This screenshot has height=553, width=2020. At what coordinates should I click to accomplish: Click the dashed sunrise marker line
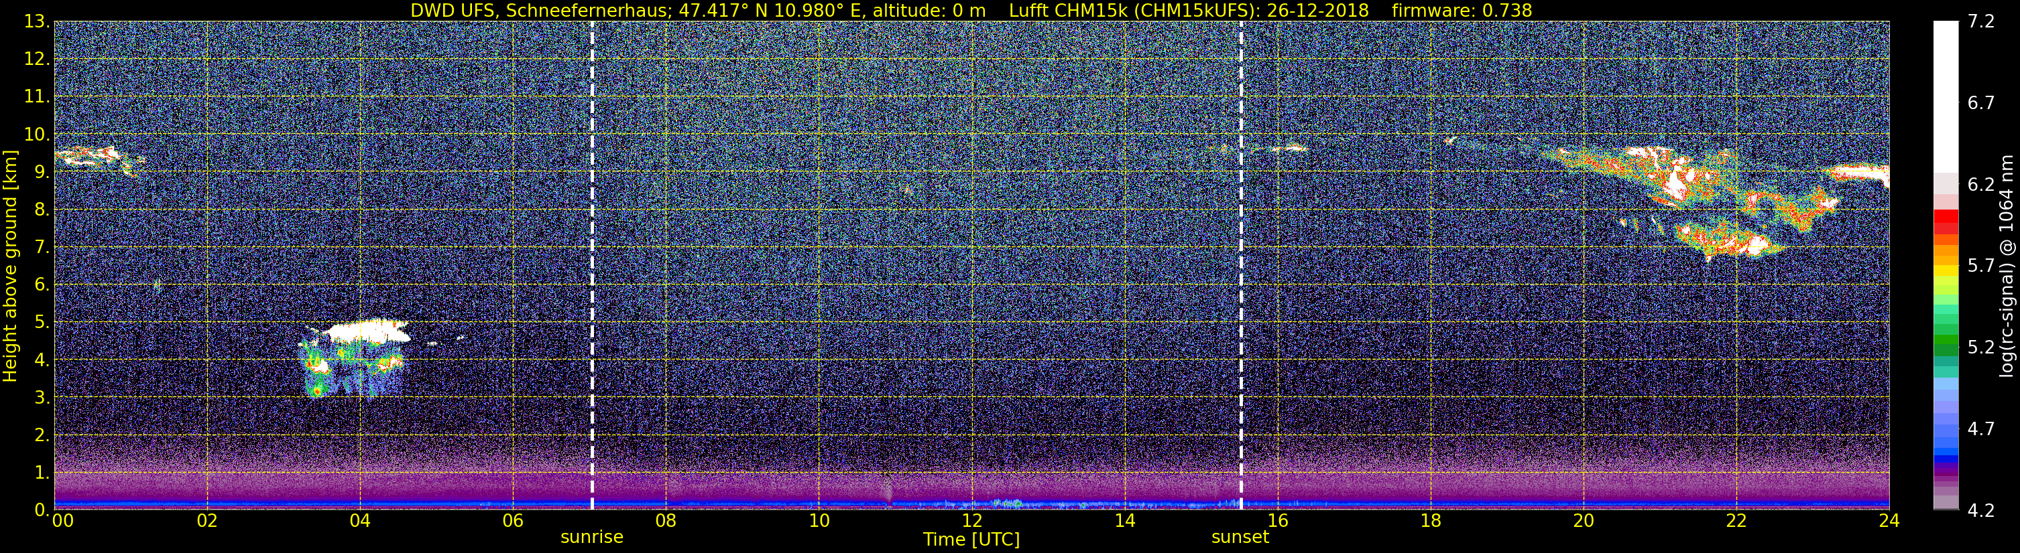click(592, 266)
